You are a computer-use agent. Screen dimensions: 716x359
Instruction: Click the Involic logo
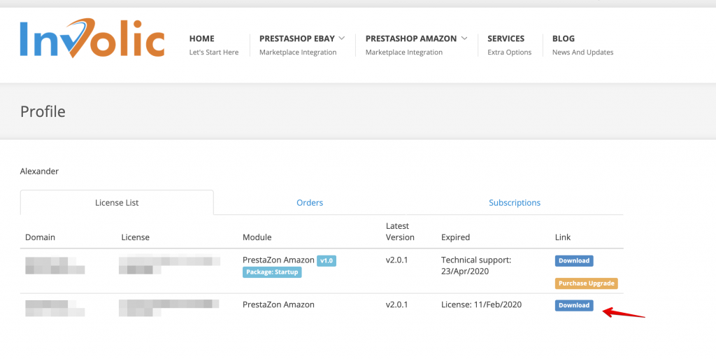[92, 38]
